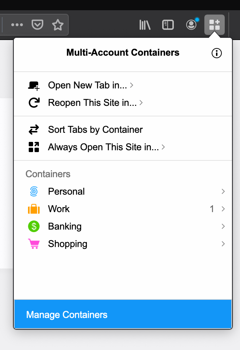This screenshot has height=350, width=240.
Task: Open the page actions ellipsis icon
Action: coord(17,24)
